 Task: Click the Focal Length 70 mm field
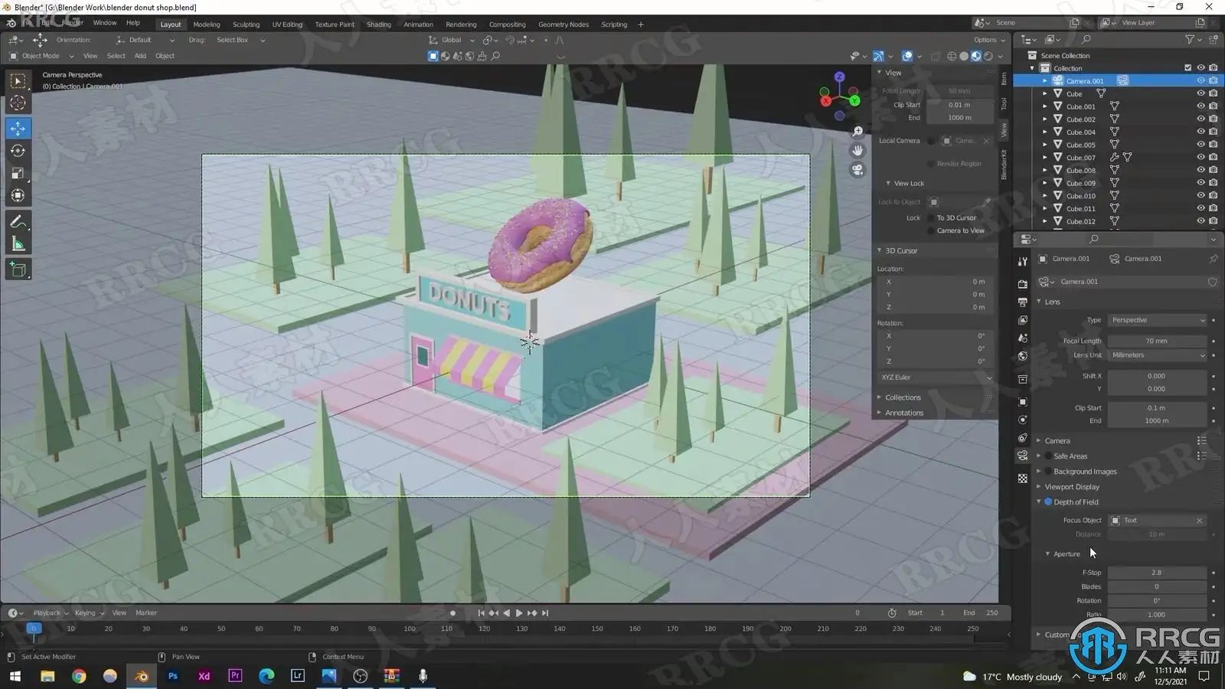[1156, 341]
